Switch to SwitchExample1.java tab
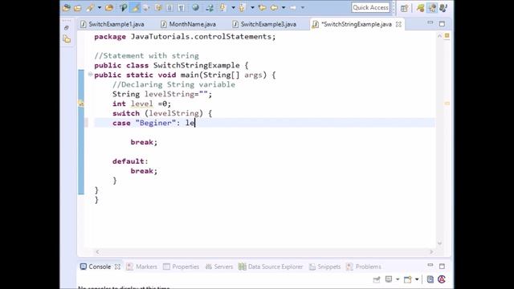Image resolution: width=514 pixels, height=289 pixels. pos(112,24)
